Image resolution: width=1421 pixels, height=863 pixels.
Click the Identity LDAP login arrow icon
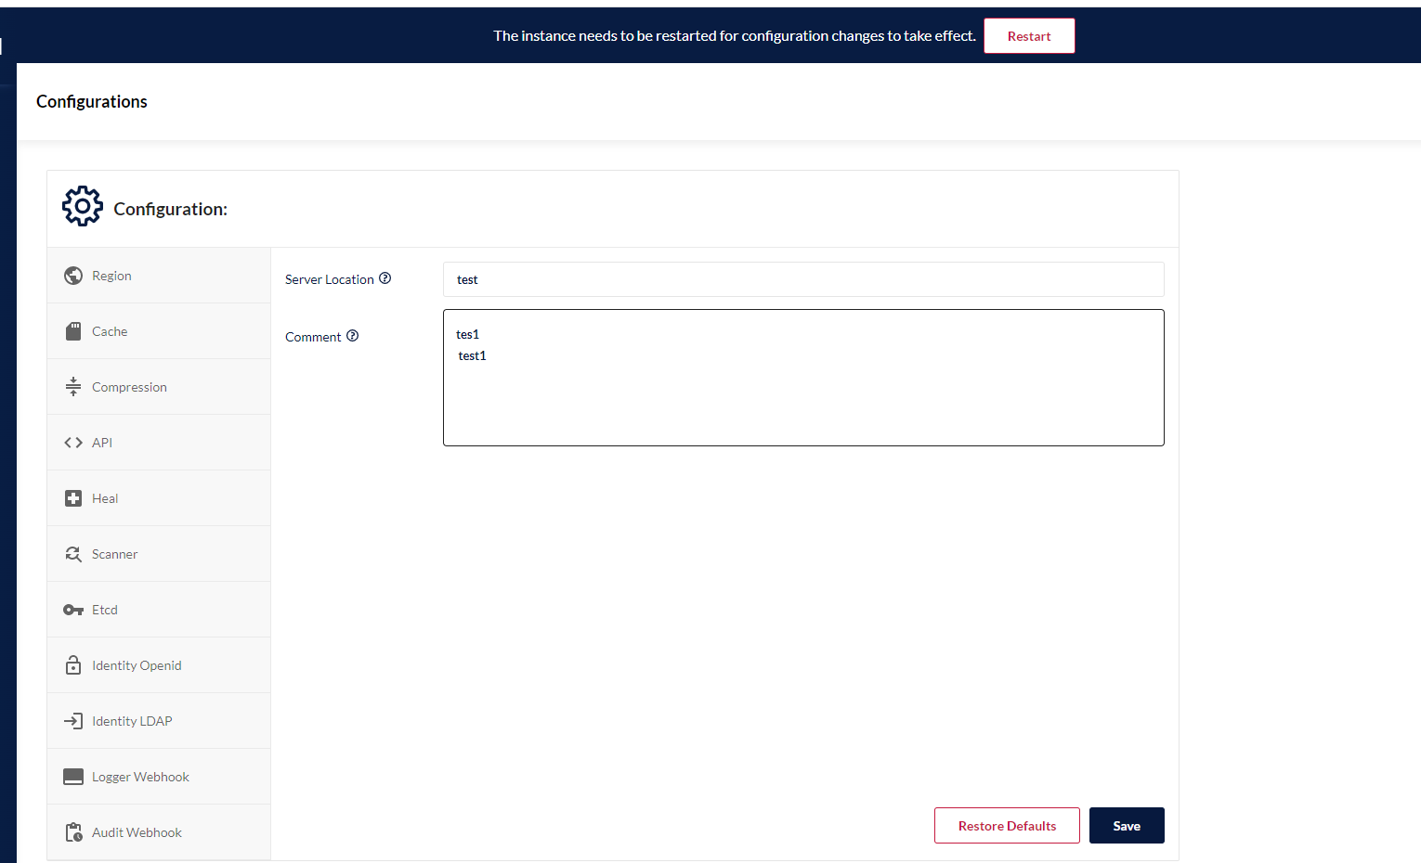[x=73, y=721]
